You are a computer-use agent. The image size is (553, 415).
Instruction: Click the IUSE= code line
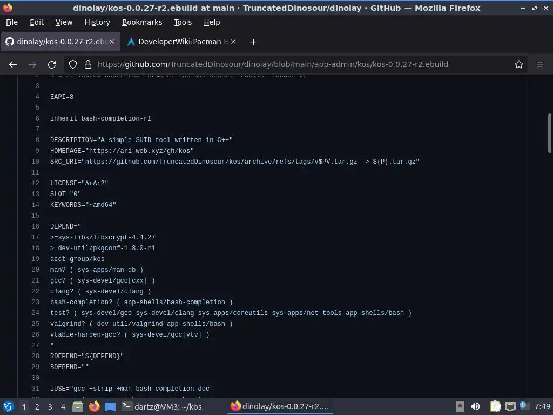(130, 389)
